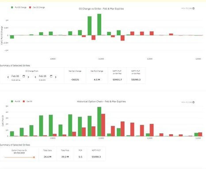Go to previous date on second Feb 06 picker
The image size is (206, 169).
[35, 77]
